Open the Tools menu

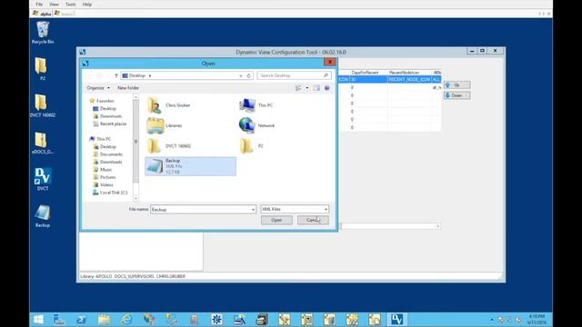71,5
